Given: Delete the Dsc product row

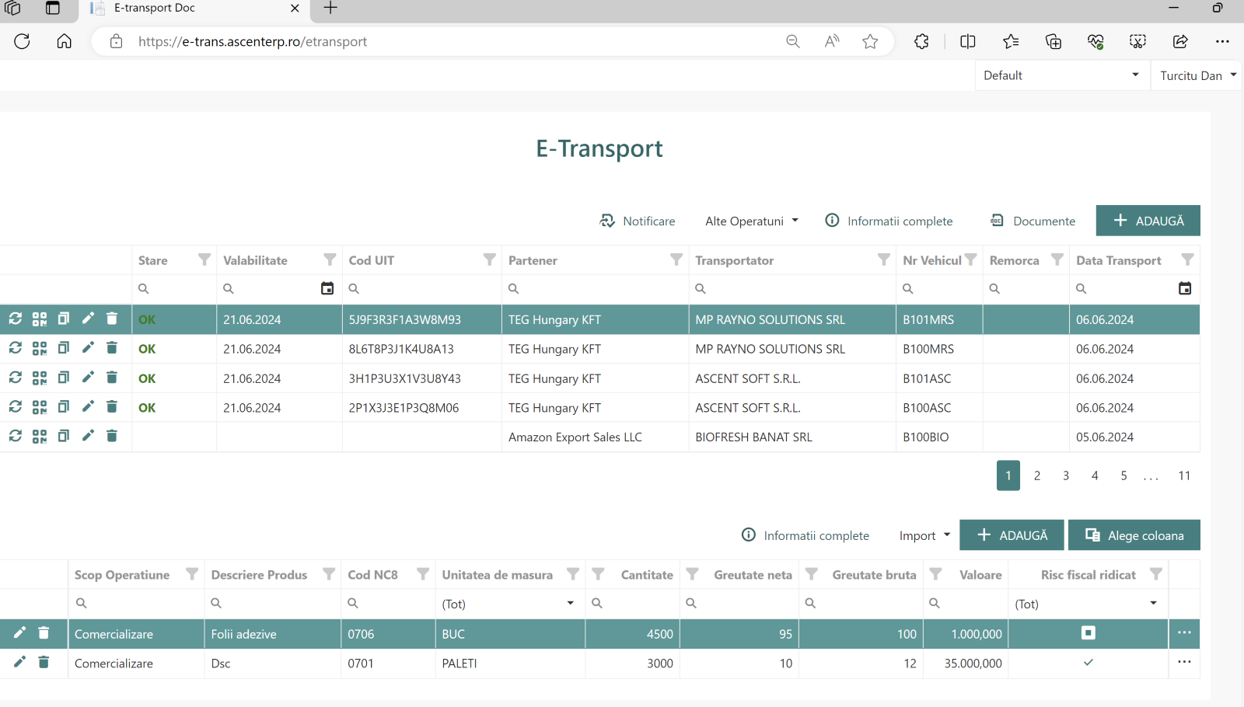Looking at the screenshot, I should [44, 662].
